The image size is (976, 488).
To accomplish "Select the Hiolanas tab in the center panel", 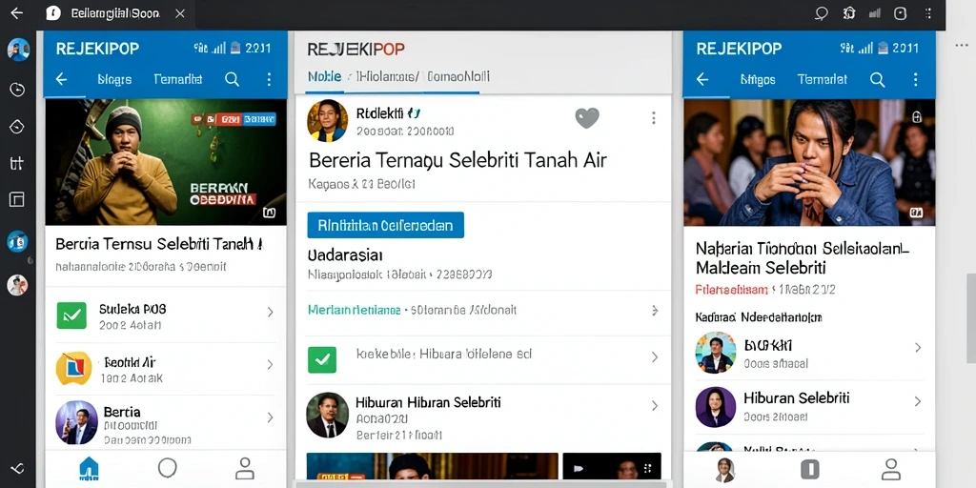I will [385, 76].
